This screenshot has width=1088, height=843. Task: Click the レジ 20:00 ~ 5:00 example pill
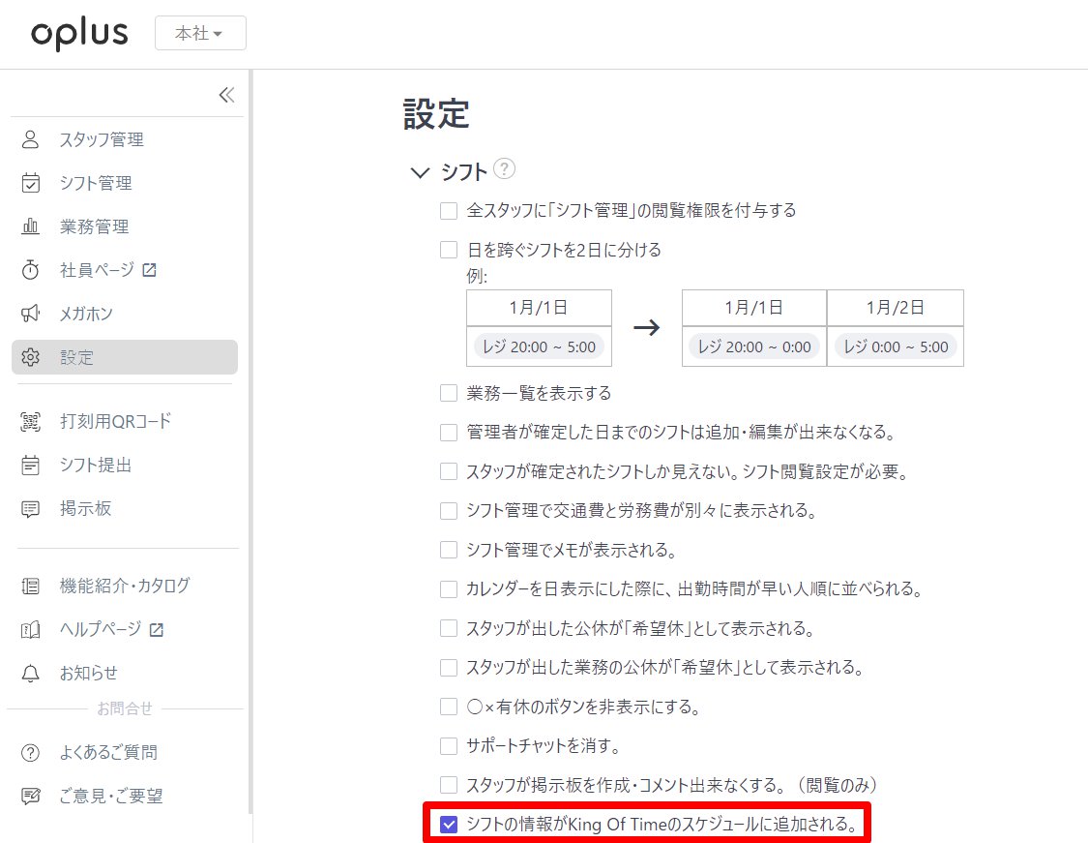pyautogui.click(x=539, y=346)
